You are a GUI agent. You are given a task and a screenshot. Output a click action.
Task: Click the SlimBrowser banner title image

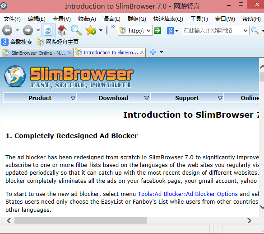[x=82, y=77]
